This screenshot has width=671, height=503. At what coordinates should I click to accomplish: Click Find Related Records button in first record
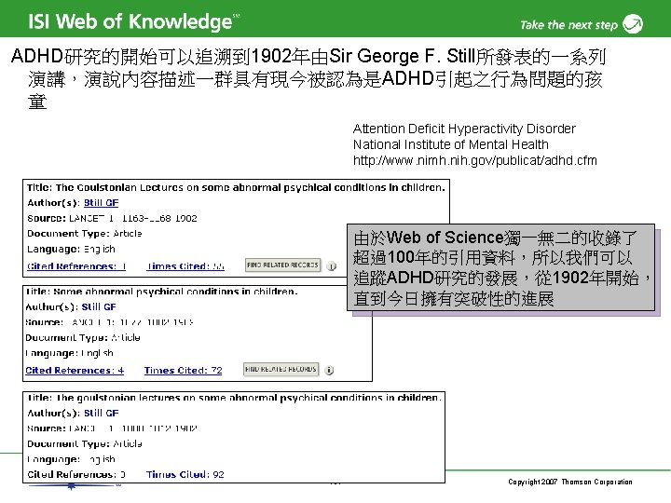(x=282, y=265)
